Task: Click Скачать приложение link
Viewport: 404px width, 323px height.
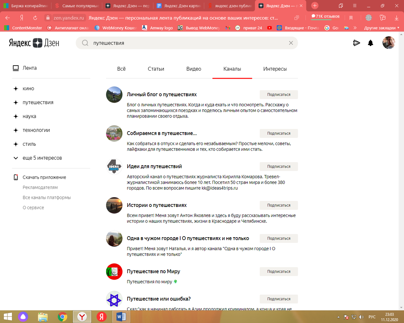Action: click(39, 177)
